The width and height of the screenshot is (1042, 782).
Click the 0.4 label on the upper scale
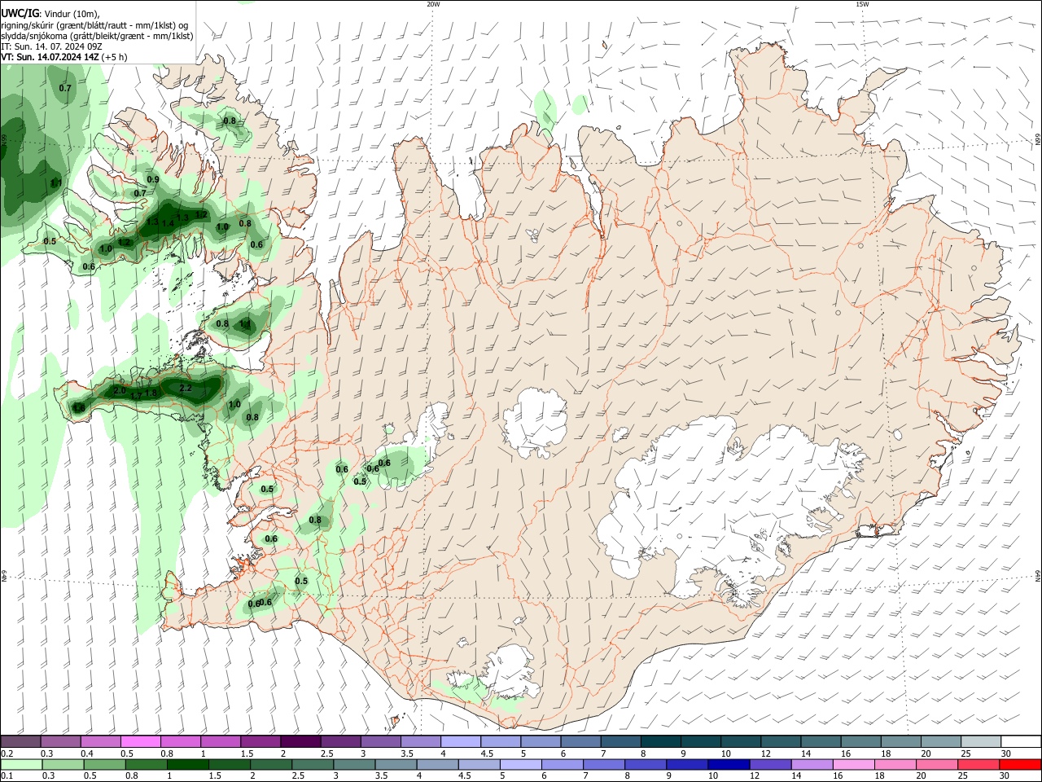coord(87,753)
